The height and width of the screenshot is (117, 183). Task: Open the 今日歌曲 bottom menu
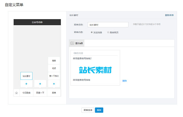point(26,93)
